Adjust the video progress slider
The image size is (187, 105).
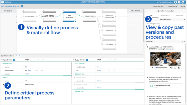tap(162, 68)
